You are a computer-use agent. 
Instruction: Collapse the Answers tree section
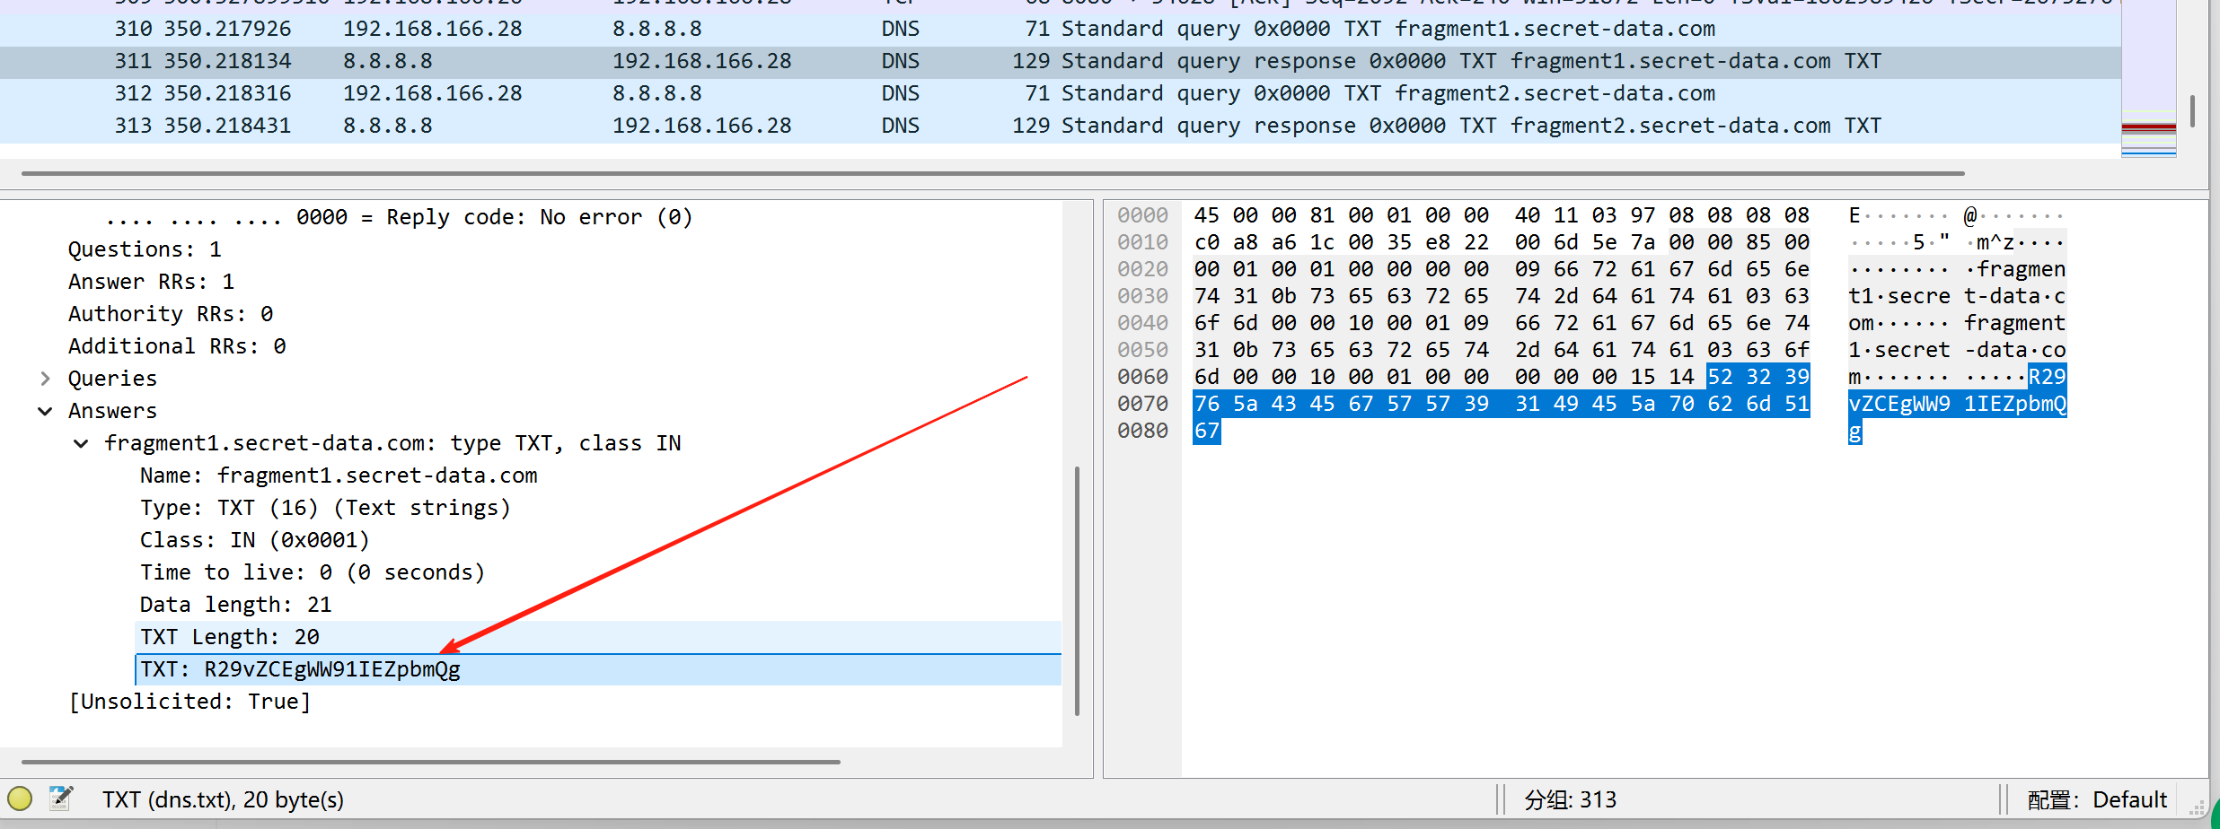click(45, 411)
